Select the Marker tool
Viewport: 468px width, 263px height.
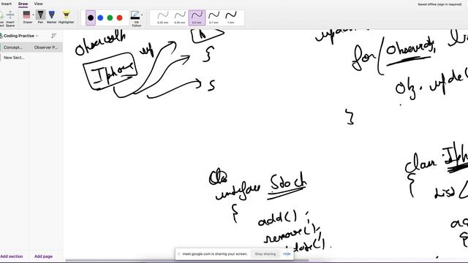pyautogui.click(x=52, y=17)
